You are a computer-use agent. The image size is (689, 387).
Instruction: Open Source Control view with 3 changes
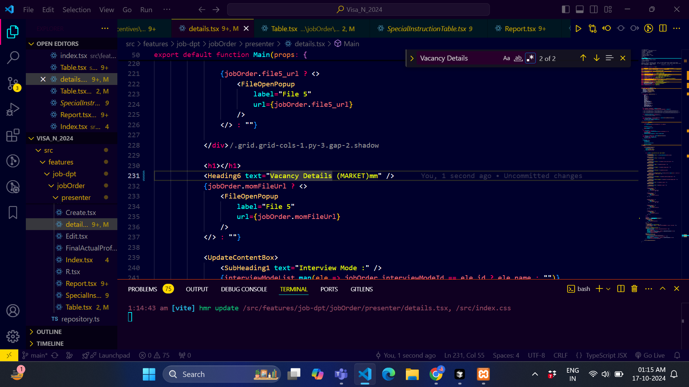[13, 83]
